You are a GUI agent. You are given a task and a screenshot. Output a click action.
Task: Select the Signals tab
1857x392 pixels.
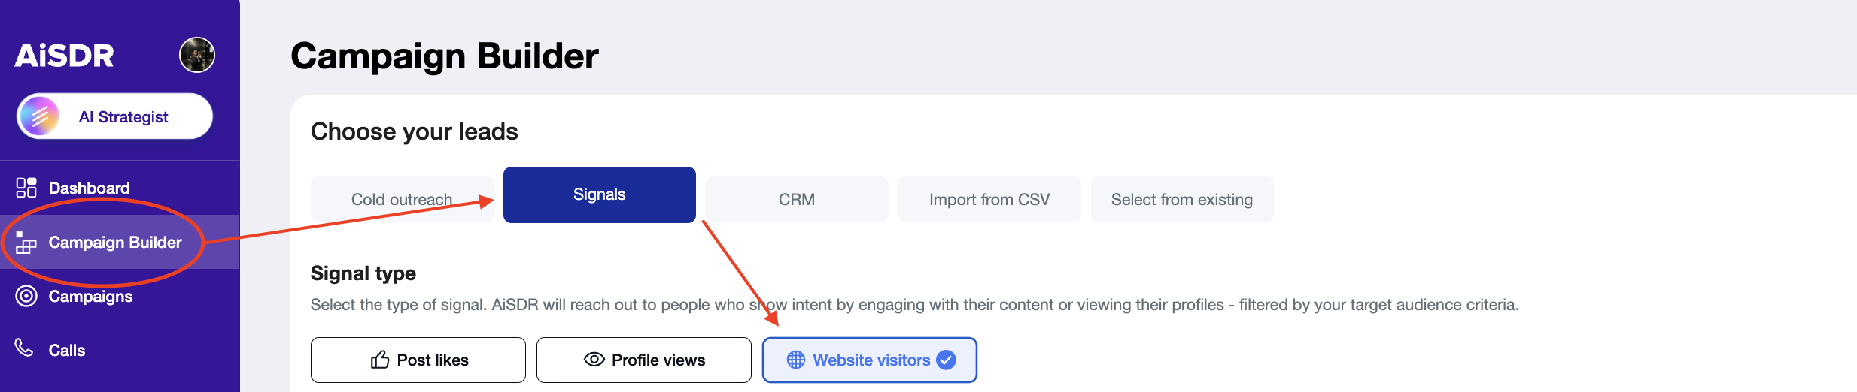600,194
